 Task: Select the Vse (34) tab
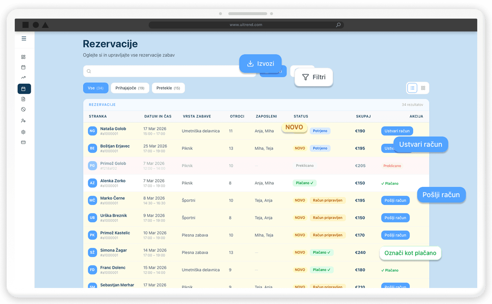pos(95,88)
